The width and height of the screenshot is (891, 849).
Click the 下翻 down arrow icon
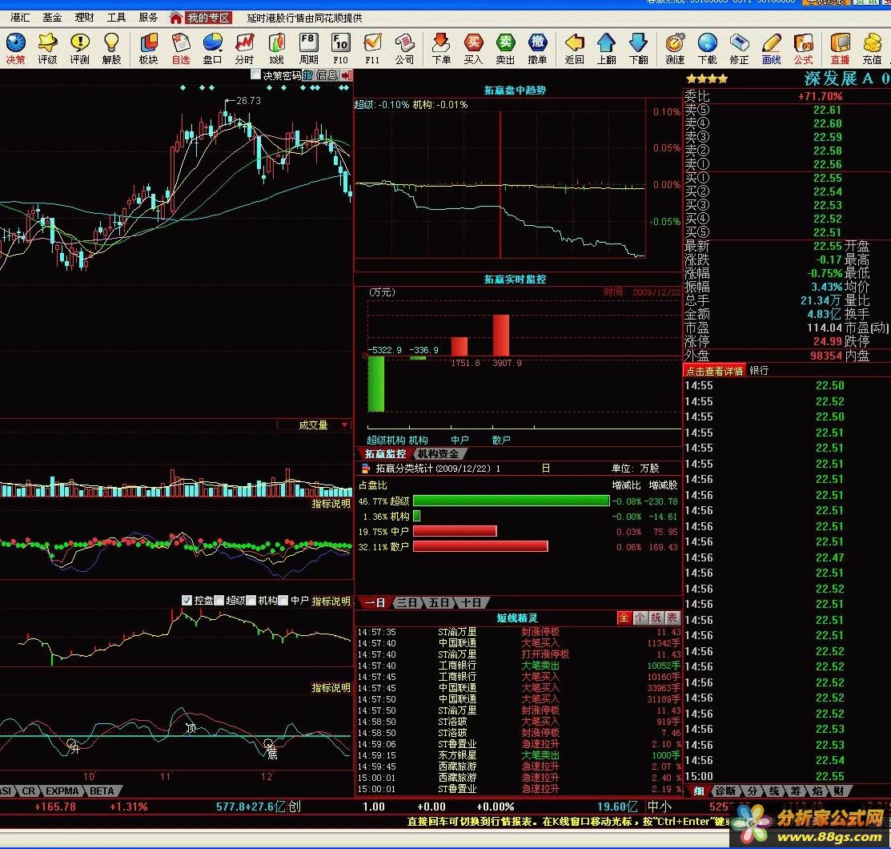click(638, 48)
